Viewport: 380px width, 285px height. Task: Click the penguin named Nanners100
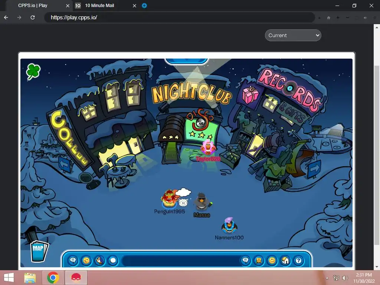tap(229, 225)
